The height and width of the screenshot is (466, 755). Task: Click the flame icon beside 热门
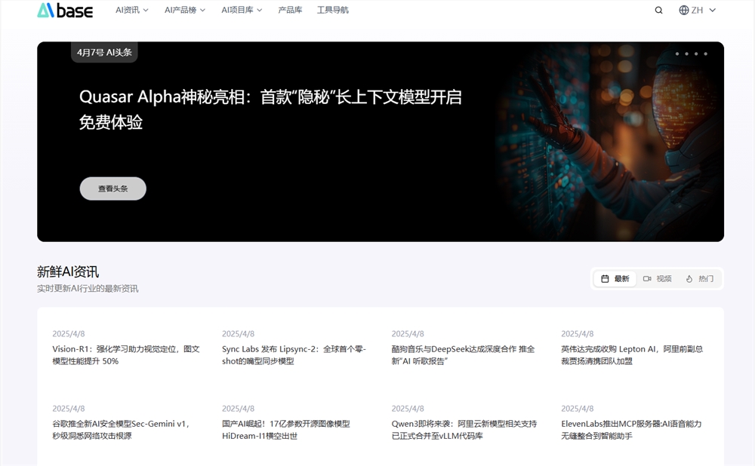pyautogui.click(x=689, y=278)
